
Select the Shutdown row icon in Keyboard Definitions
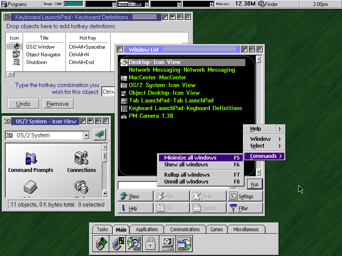point(16,62)
